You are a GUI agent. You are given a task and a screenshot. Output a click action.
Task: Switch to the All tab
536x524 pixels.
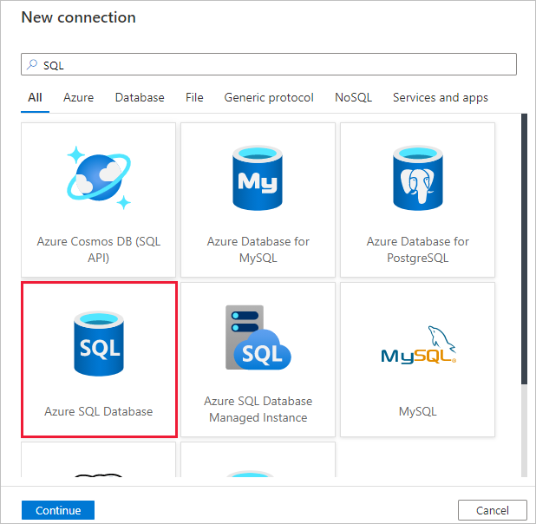coord(35,98)
